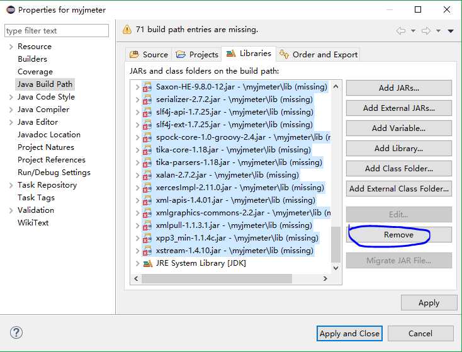Screen dimensions: 462x352
Task: Open the Source tab
Action: tap(149, 55)
